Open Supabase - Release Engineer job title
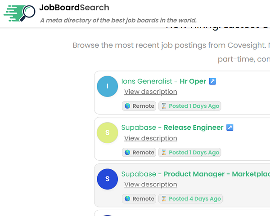 click(x=172, y=128)
